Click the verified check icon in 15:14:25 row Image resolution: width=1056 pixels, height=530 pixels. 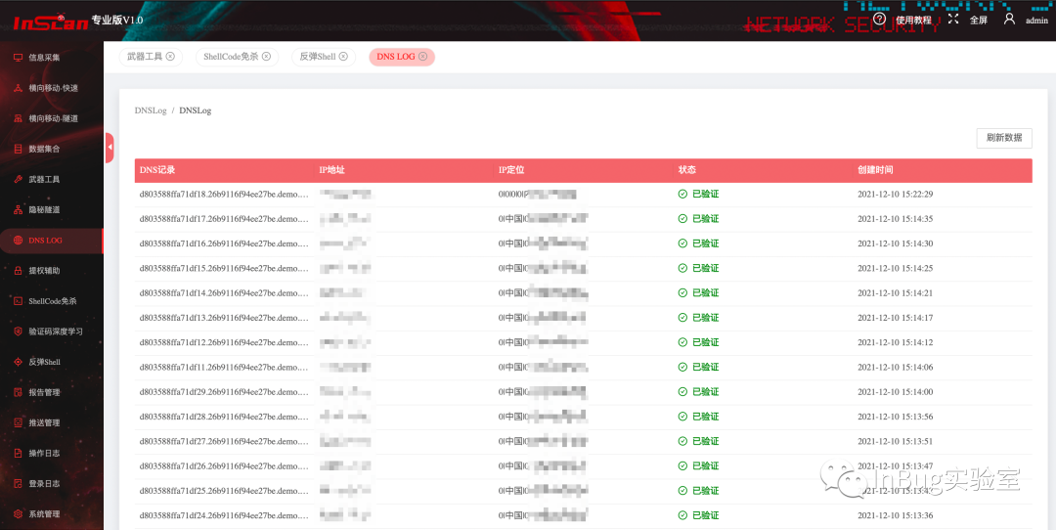[682, 268]
